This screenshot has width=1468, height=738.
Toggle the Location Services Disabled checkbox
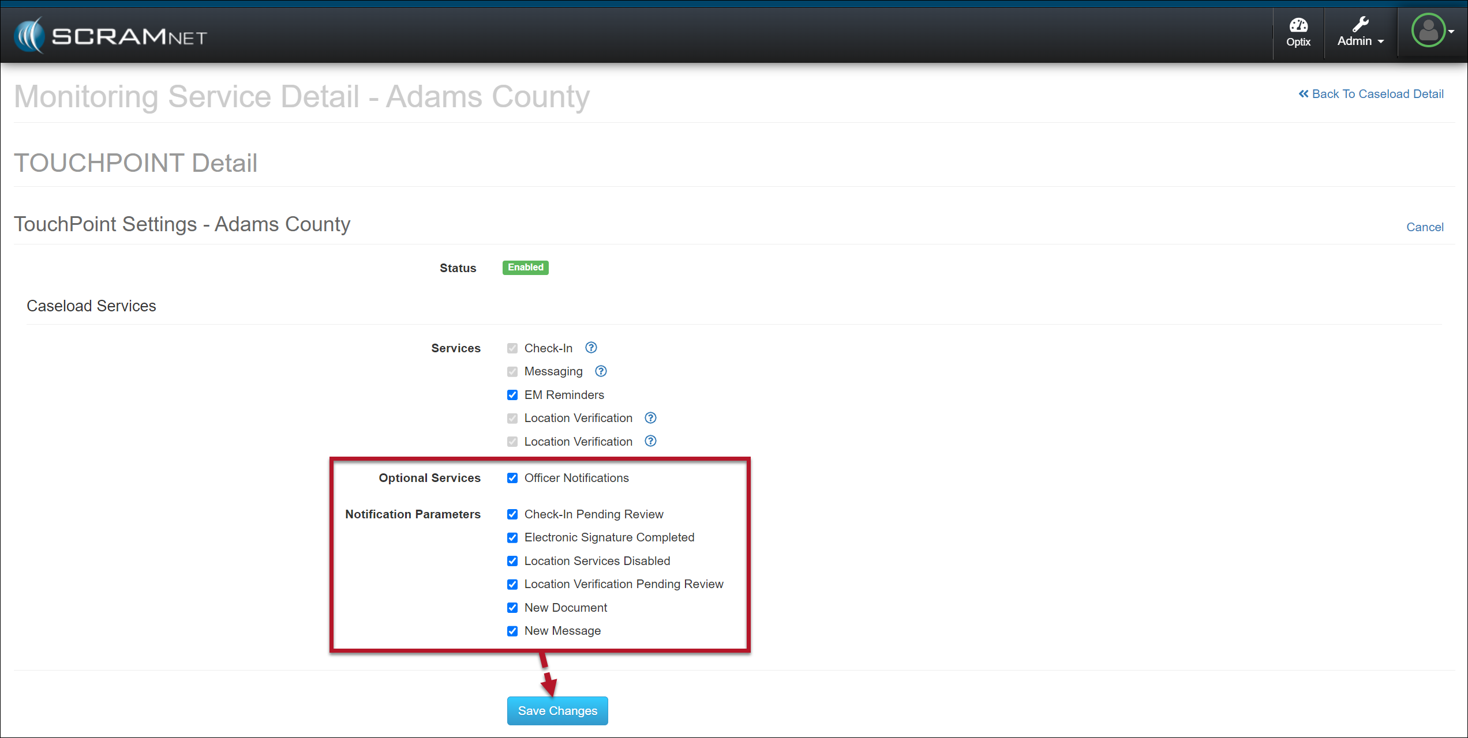pyautogui.click(x=512, y=561)
